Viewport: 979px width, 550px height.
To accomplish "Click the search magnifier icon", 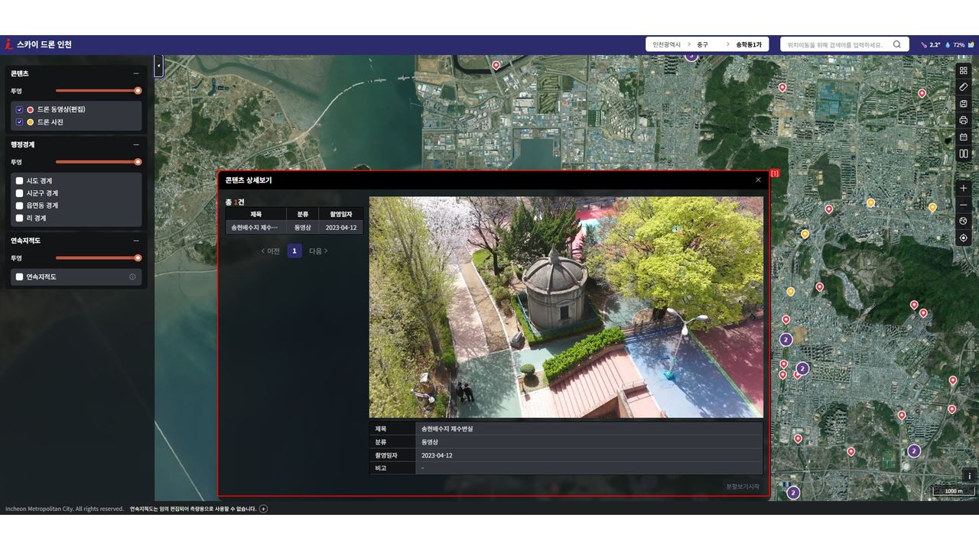I will 897,45.
